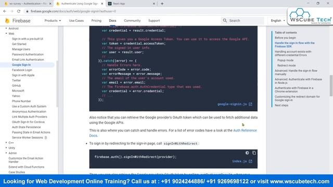
Task: Go forward in browser history
Action: coord(11,11)
